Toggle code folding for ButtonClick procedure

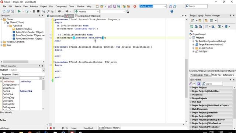click(54, 20)
